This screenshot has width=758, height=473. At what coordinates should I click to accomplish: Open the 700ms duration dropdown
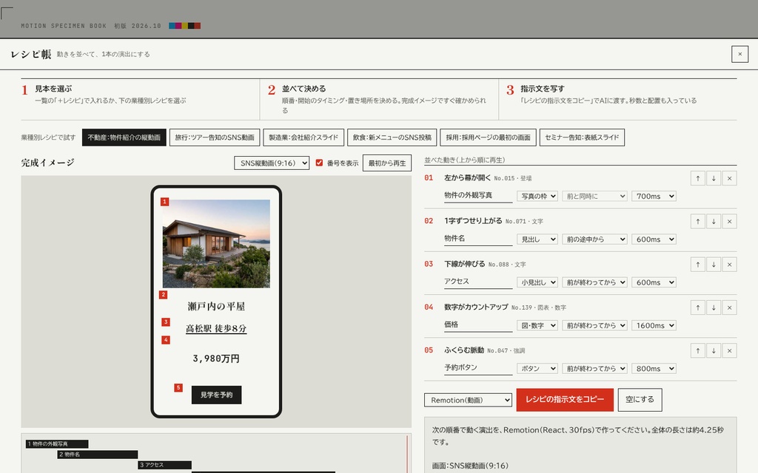coord(654,196)
